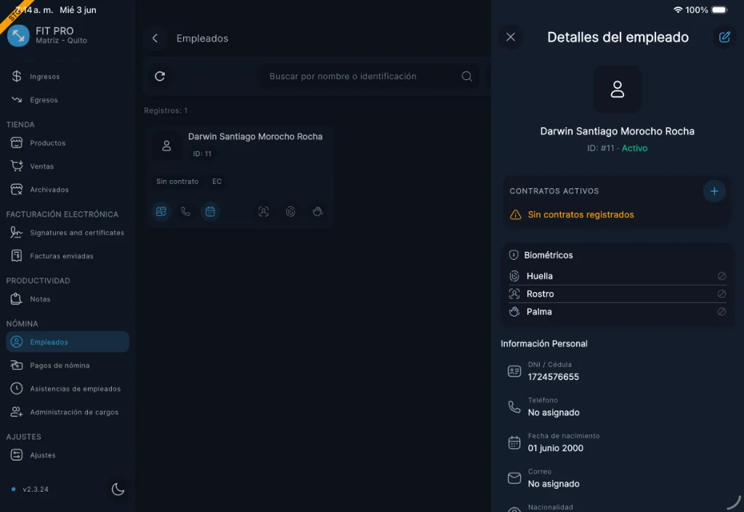The width and height of the screenshot is (744, 512).
Task: Click the FIT PRO logo icon
Action: pyautogui.click(x=18, y=36)
